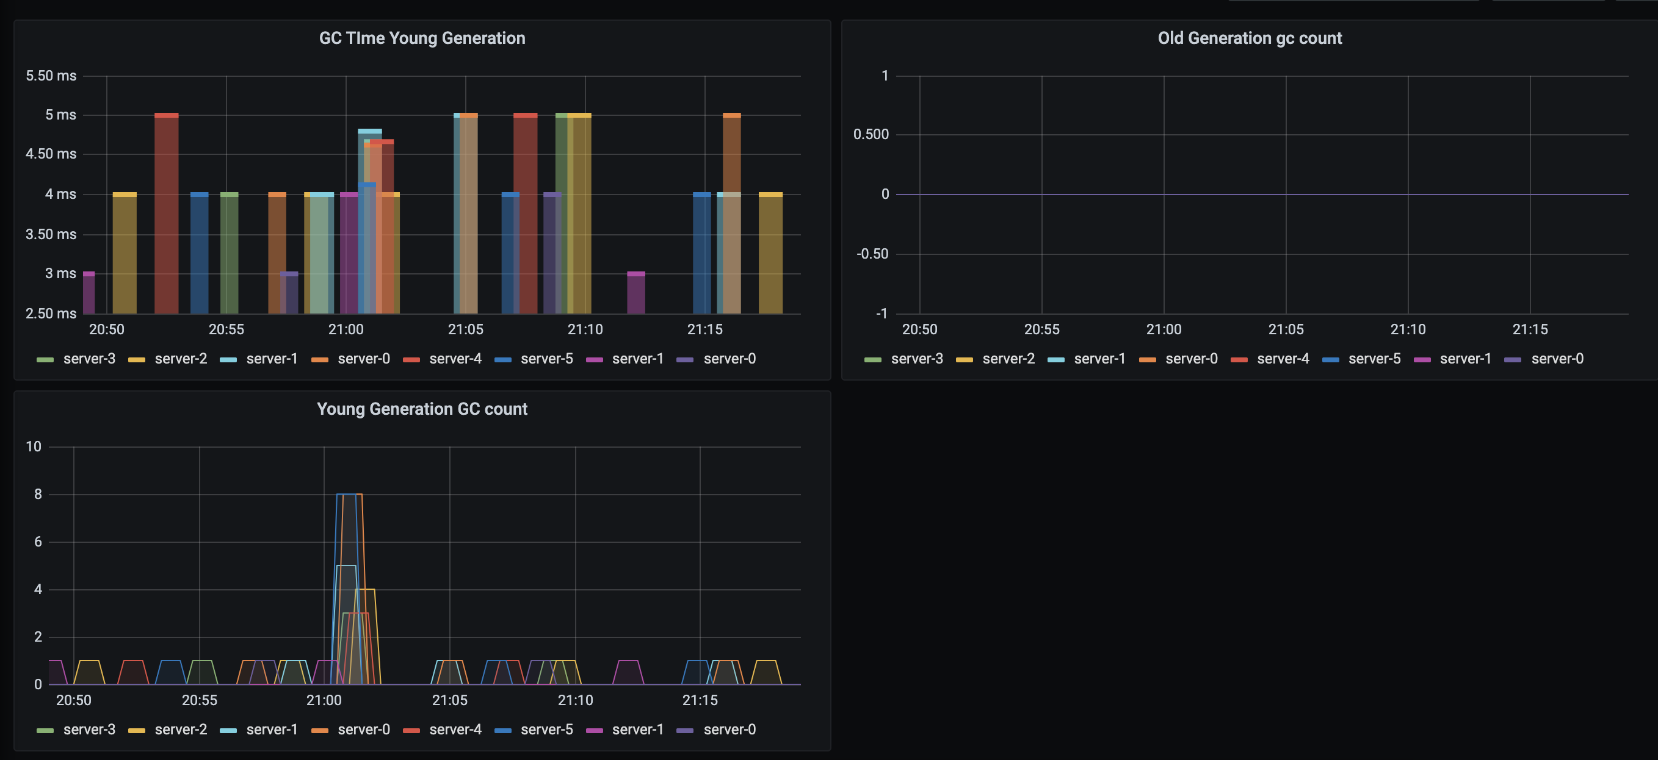Click the '20:55' x-axis label in Young Generation GC count panel
This screenshot has height=760, width=1658.
point(200,700)
